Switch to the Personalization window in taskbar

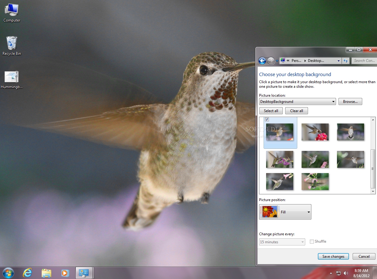point(84,273)
